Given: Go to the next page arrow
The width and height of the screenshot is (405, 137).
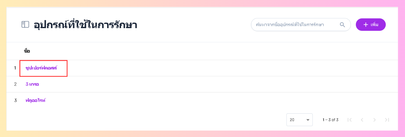Looking at the screenshot, I should [374, 120].
